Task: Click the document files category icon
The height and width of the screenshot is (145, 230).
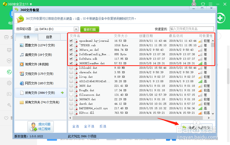Action: click(22, 74)
